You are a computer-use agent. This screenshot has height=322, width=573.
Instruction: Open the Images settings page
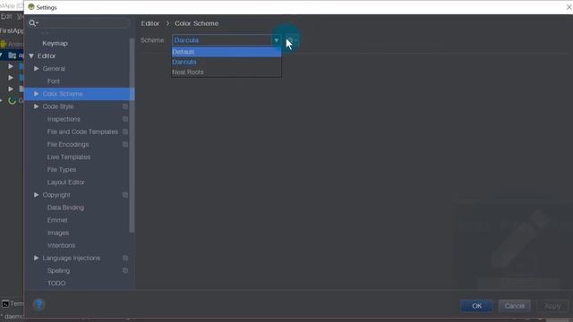click(x=58, y=233)
